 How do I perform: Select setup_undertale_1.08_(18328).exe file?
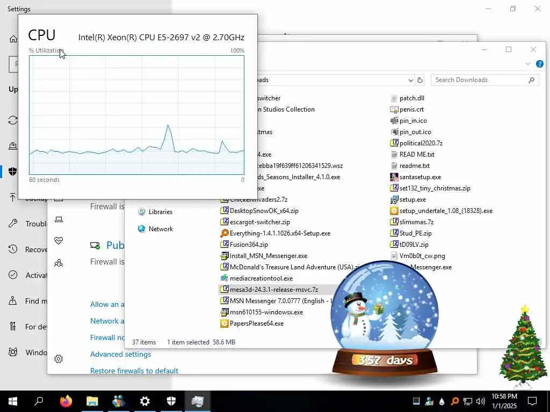pos(442,211)
